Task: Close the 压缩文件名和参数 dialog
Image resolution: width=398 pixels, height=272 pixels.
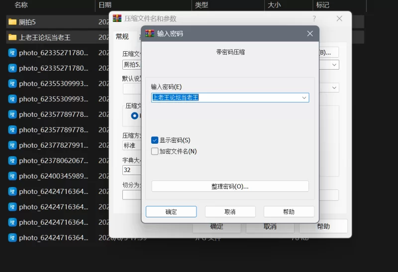Action: click(339, 18)
